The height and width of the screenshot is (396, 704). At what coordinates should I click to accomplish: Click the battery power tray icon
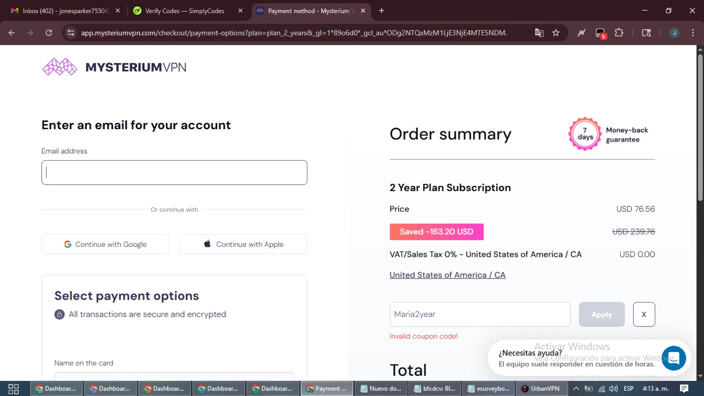pos(589,389)
